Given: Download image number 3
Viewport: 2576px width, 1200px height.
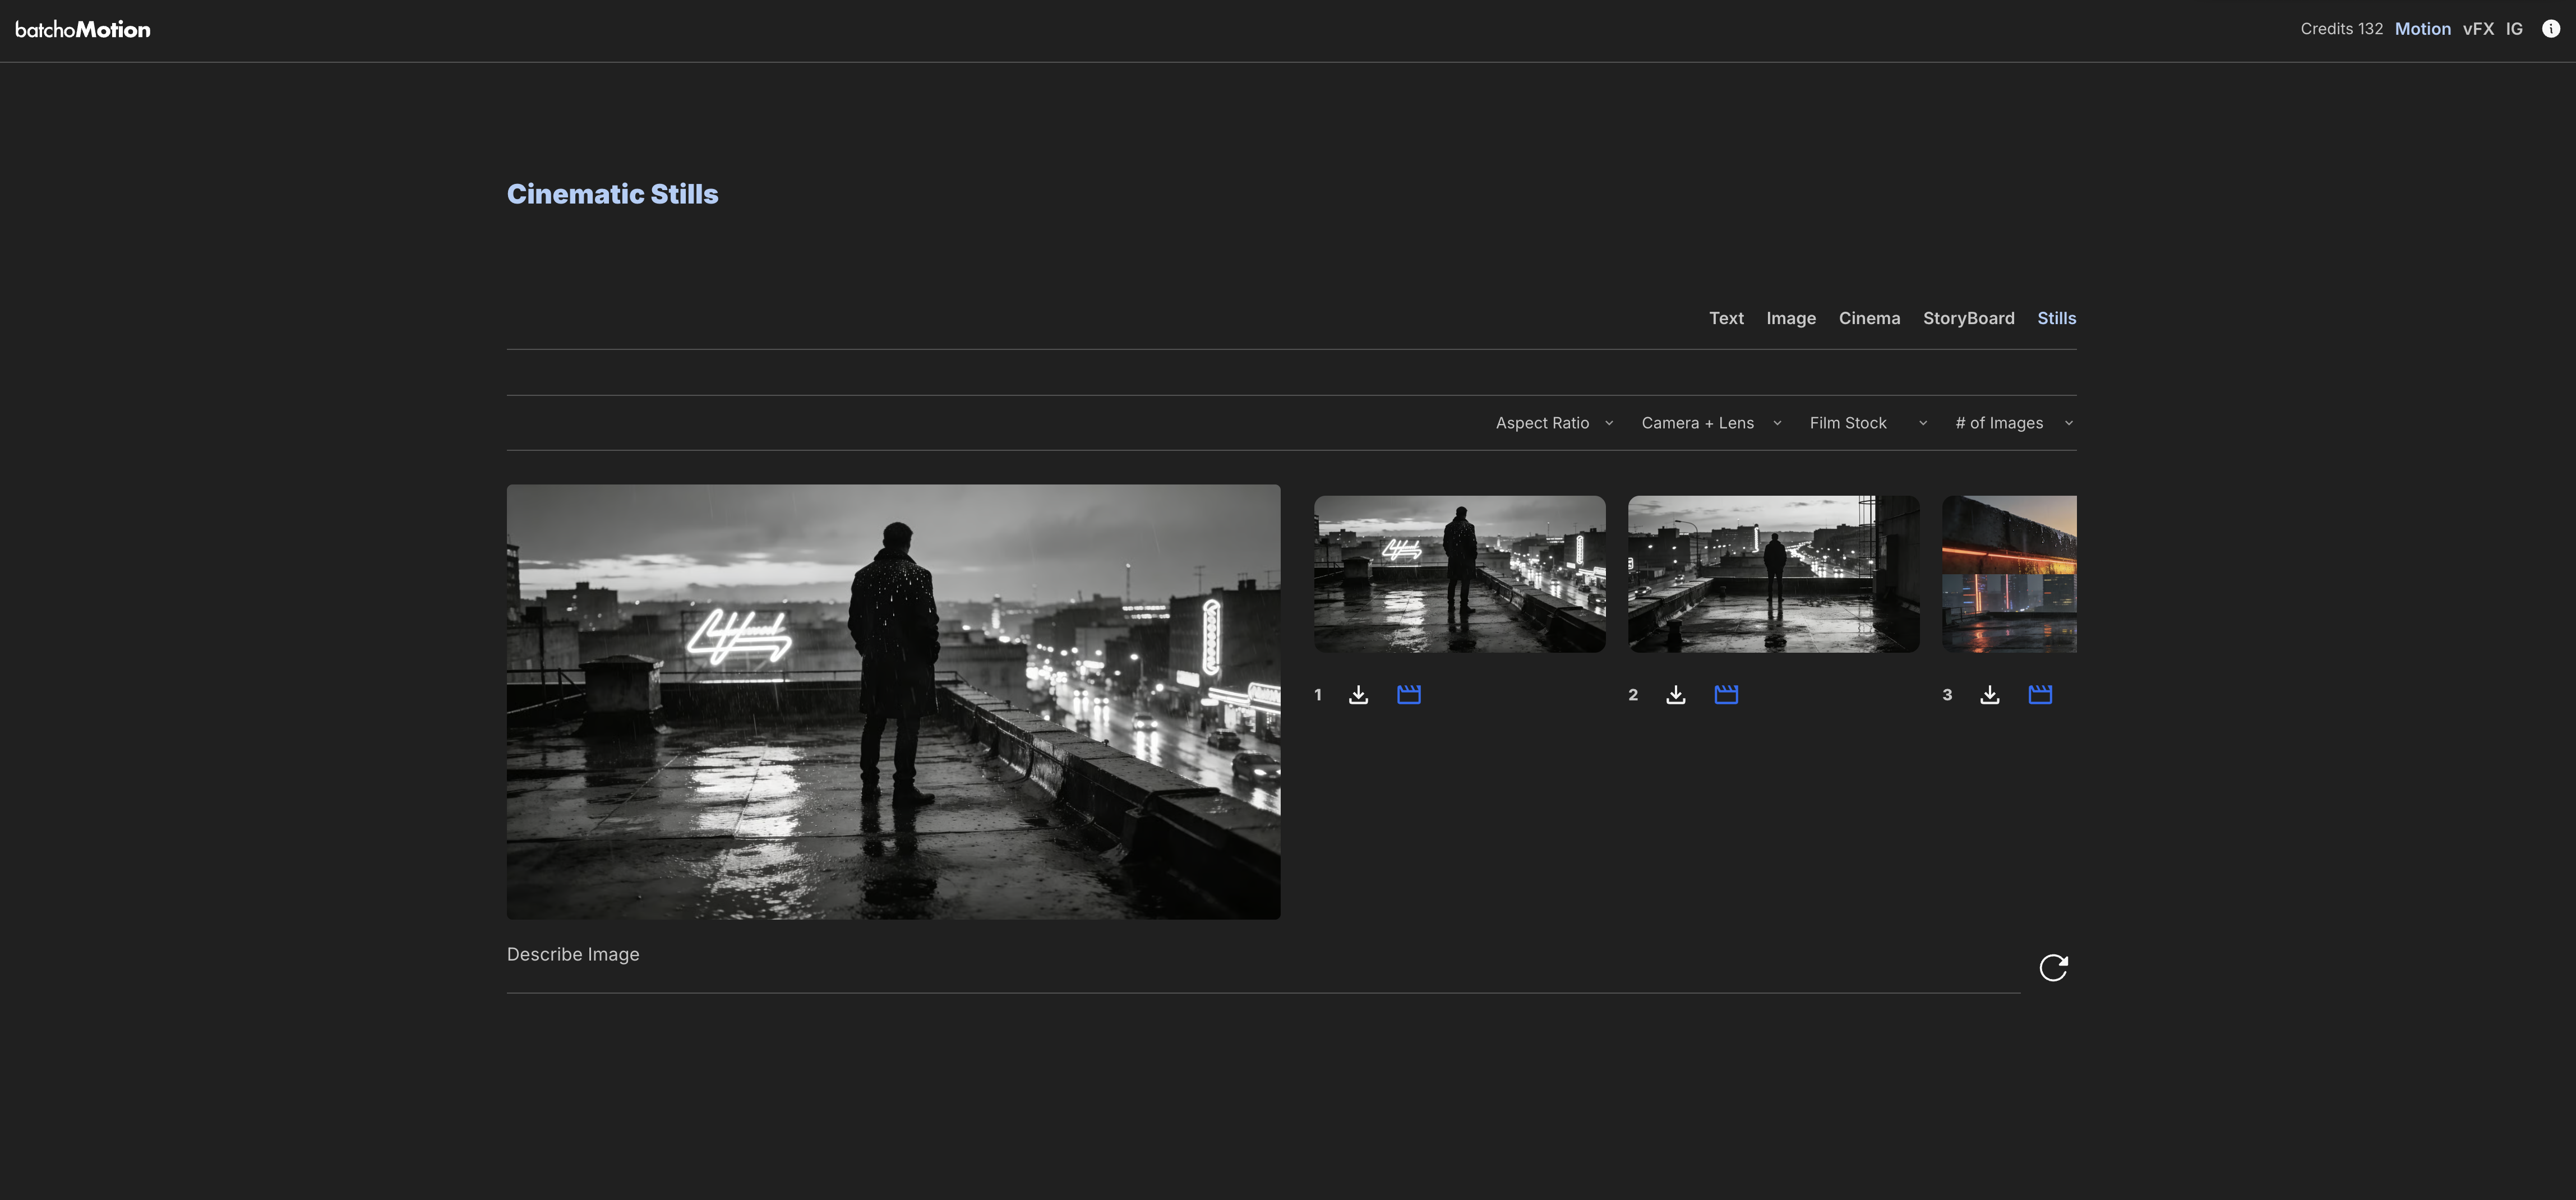Looking at the screenshot, I should point(1990,693).
